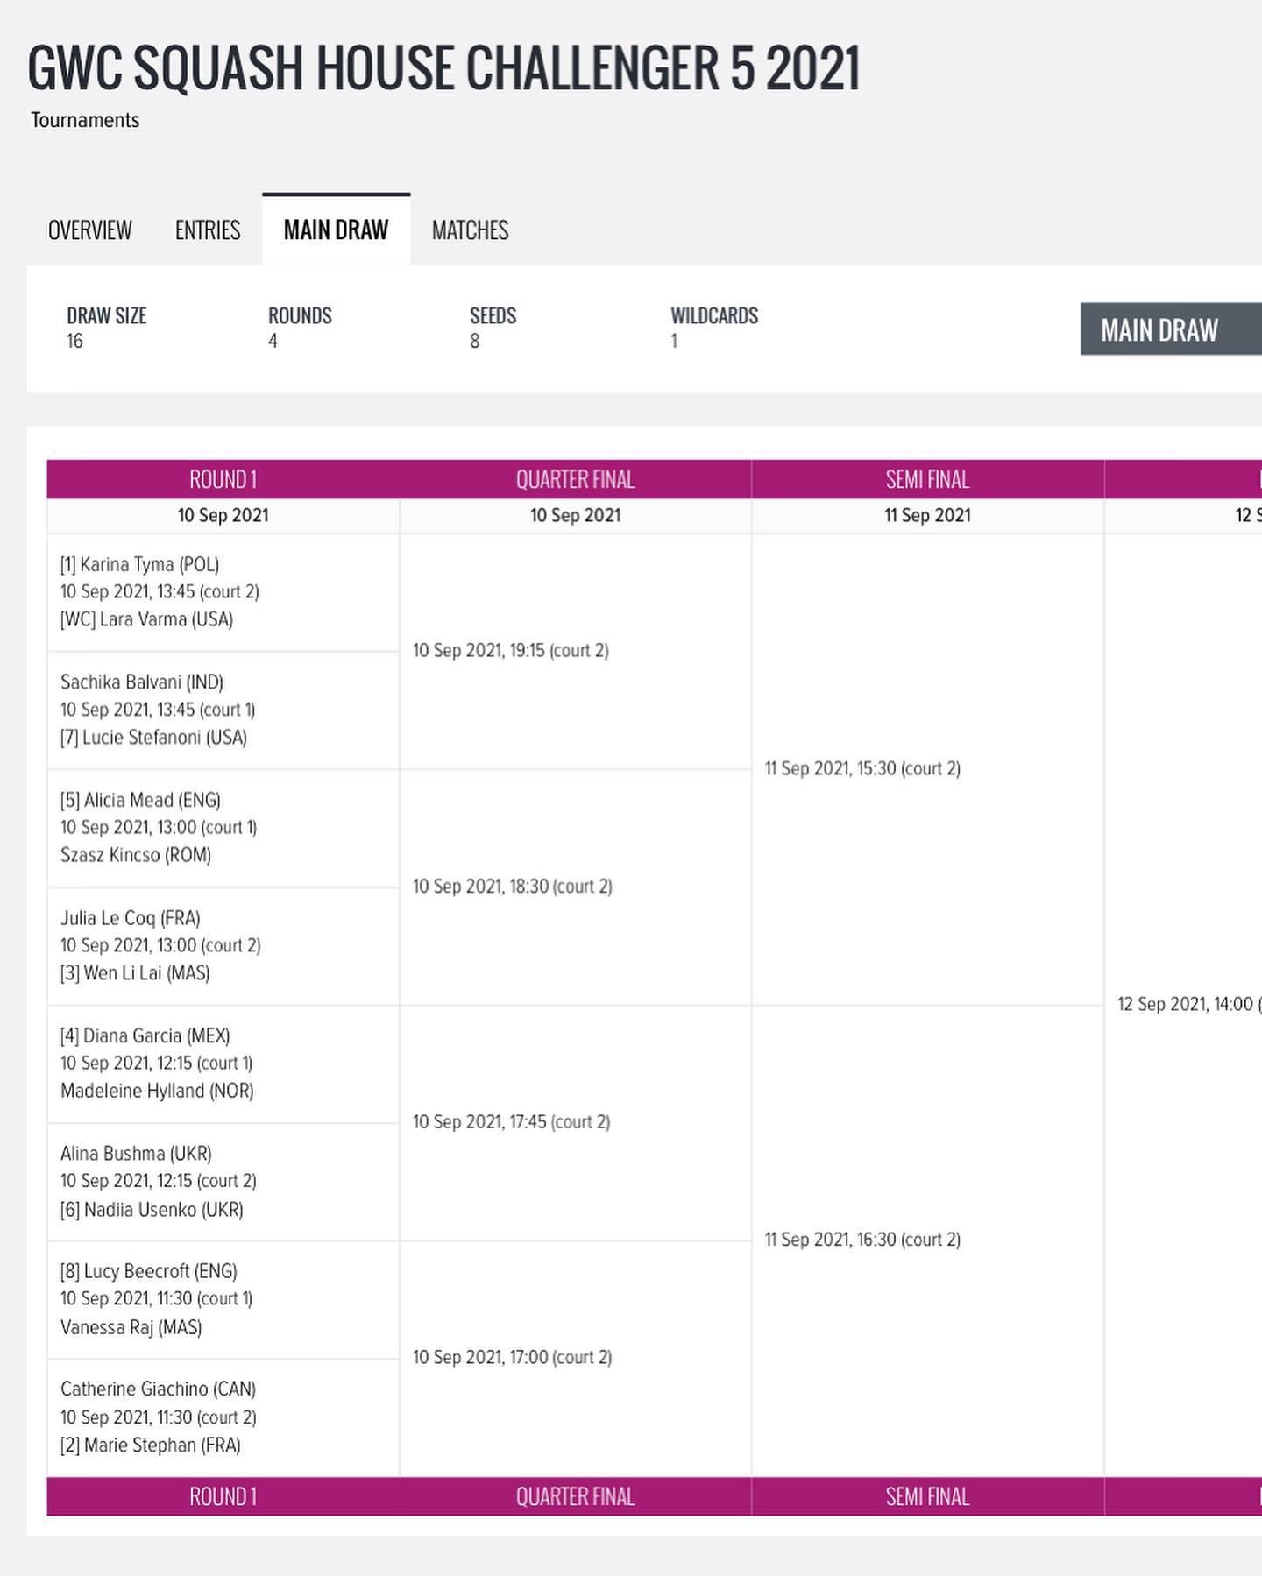
Task: Select Nadiia Usenko (UKR)
Action: click(x=152, y=1210)
